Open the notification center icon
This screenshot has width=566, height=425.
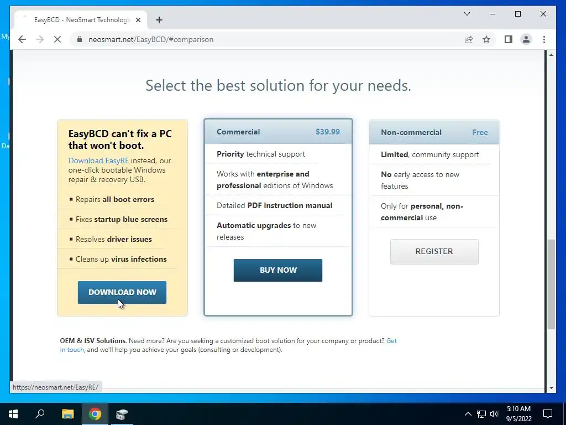pos(548,414)
